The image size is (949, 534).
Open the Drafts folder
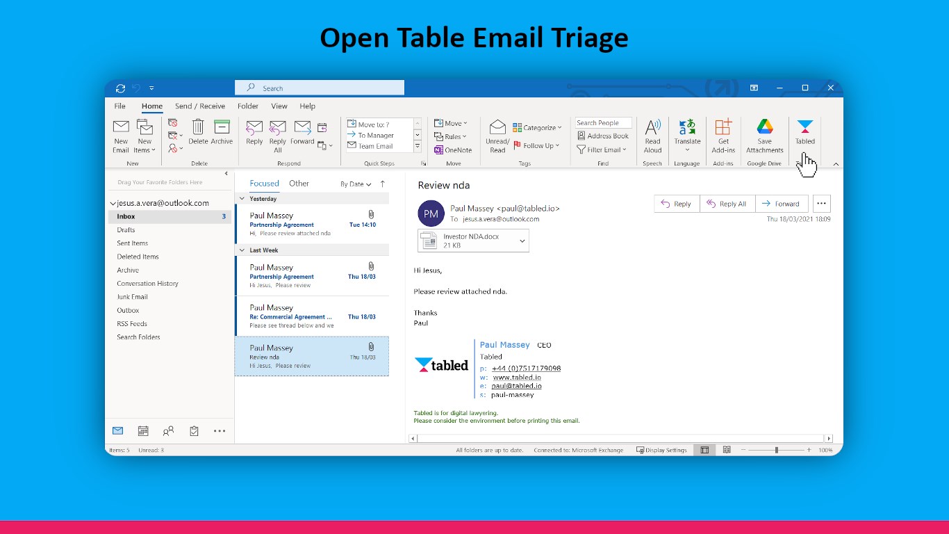[x=126, y=230]
